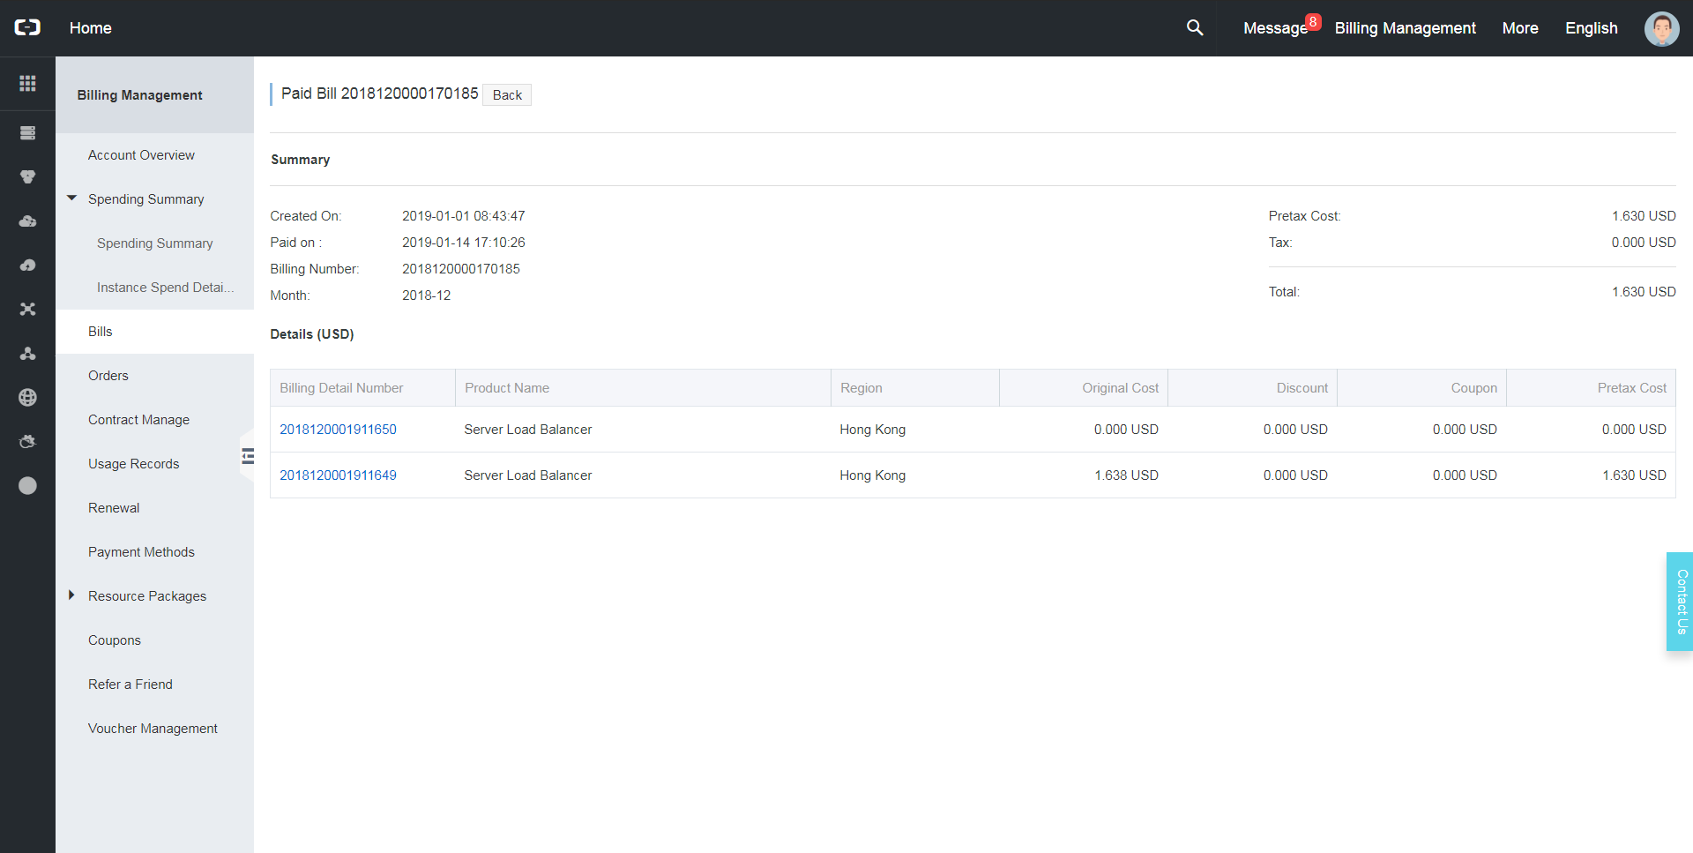
Task: Click the three-node cluster icon in sidebar
Action: click(x=27, y=354)
